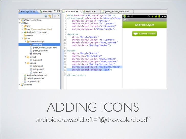Click the Android debug icon in status bar
The height and width of the screenshot is (139, 186).
click(x=128, y=16)
